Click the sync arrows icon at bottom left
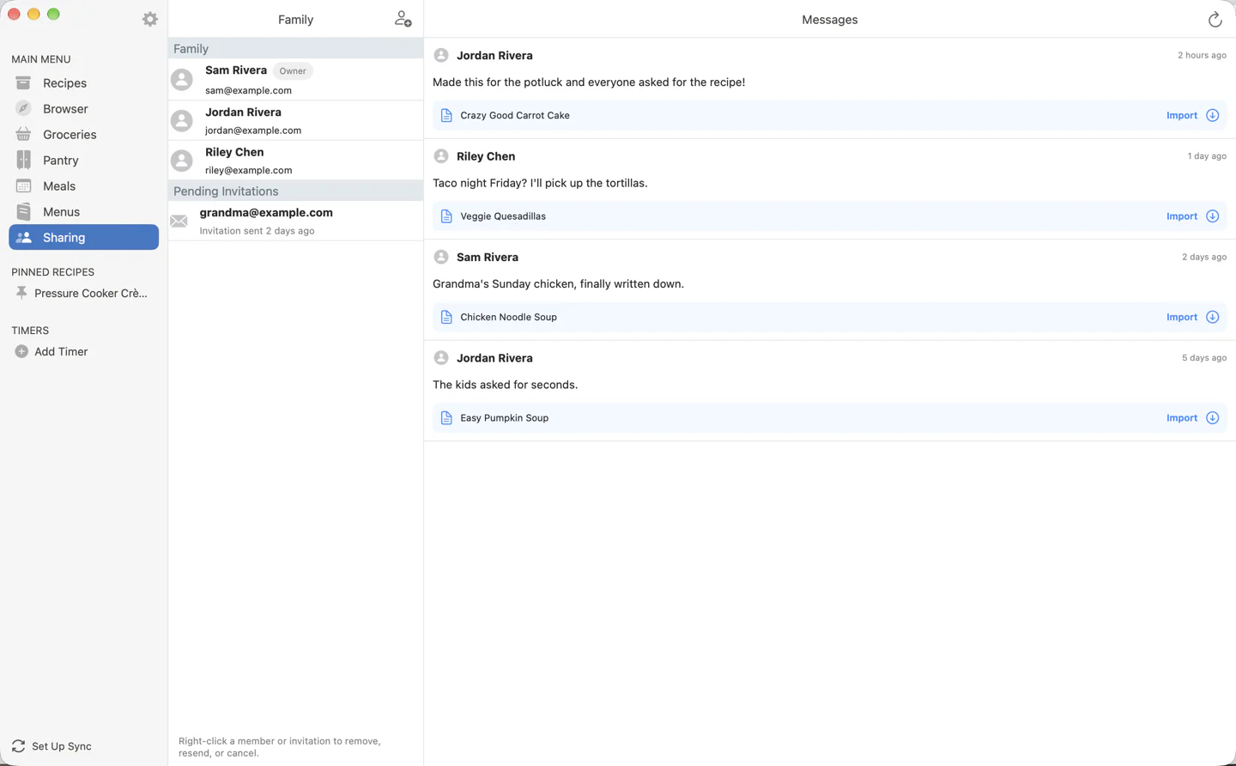The width and height of the screenshot is (1236, 766). [18, 746]
